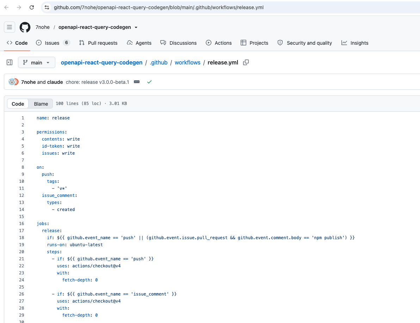Click 'issue_comment' key on line 12
Screen dimensions: 420x323
tap(58, 195)
